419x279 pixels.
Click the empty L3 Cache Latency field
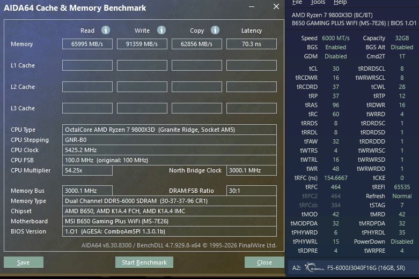252,108
